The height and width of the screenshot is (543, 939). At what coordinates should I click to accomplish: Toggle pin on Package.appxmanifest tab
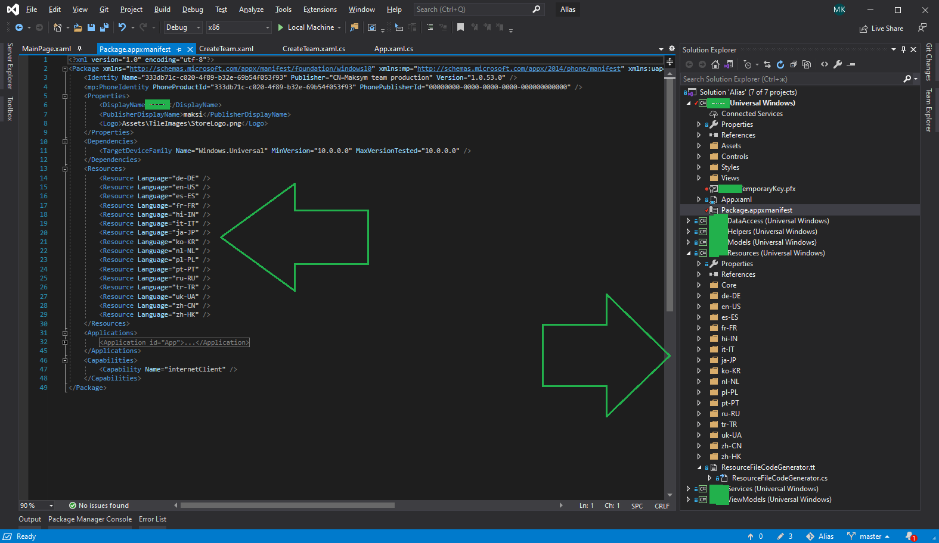pyautogui.click(x=179, y=49)
